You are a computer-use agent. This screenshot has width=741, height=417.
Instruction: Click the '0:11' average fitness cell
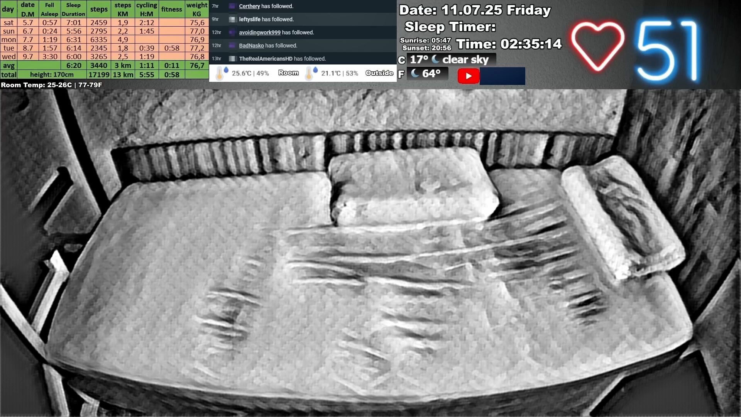(172, 65)
